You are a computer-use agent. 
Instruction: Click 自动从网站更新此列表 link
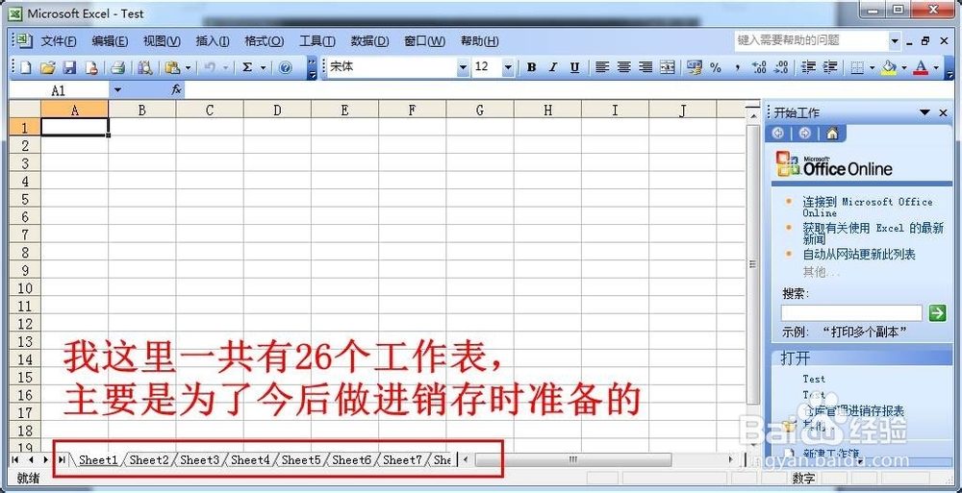[x=859, y=254]
